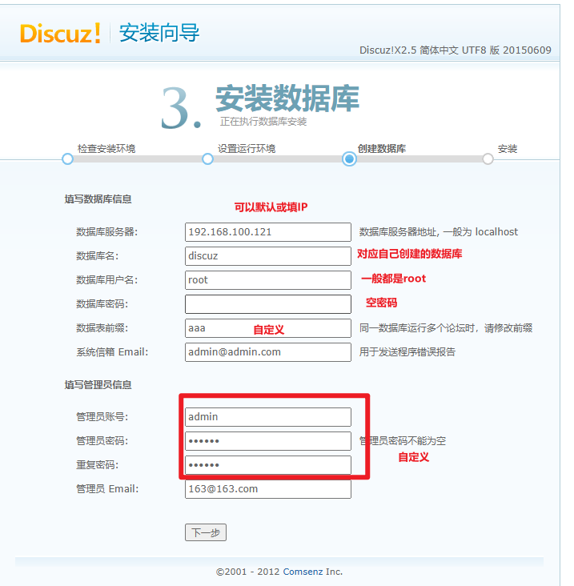The image size is (574, 586).
Task: Focus the 数据库服务器 input field
Action: [x=268, y=232]
